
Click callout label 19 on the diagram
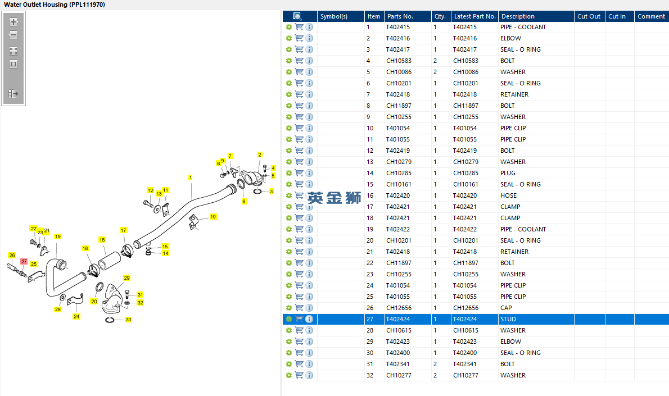(57, 236)
